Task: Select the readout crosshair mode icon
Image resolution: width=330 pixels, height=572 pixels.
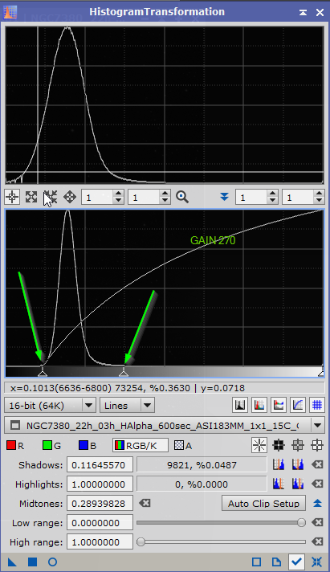Action: point(12,197)
